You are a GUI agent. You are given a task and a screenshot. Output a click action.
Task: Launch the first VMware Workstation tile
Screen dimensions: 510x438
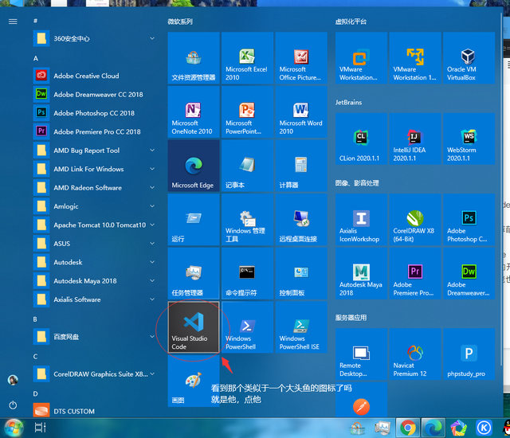(361, 58)
